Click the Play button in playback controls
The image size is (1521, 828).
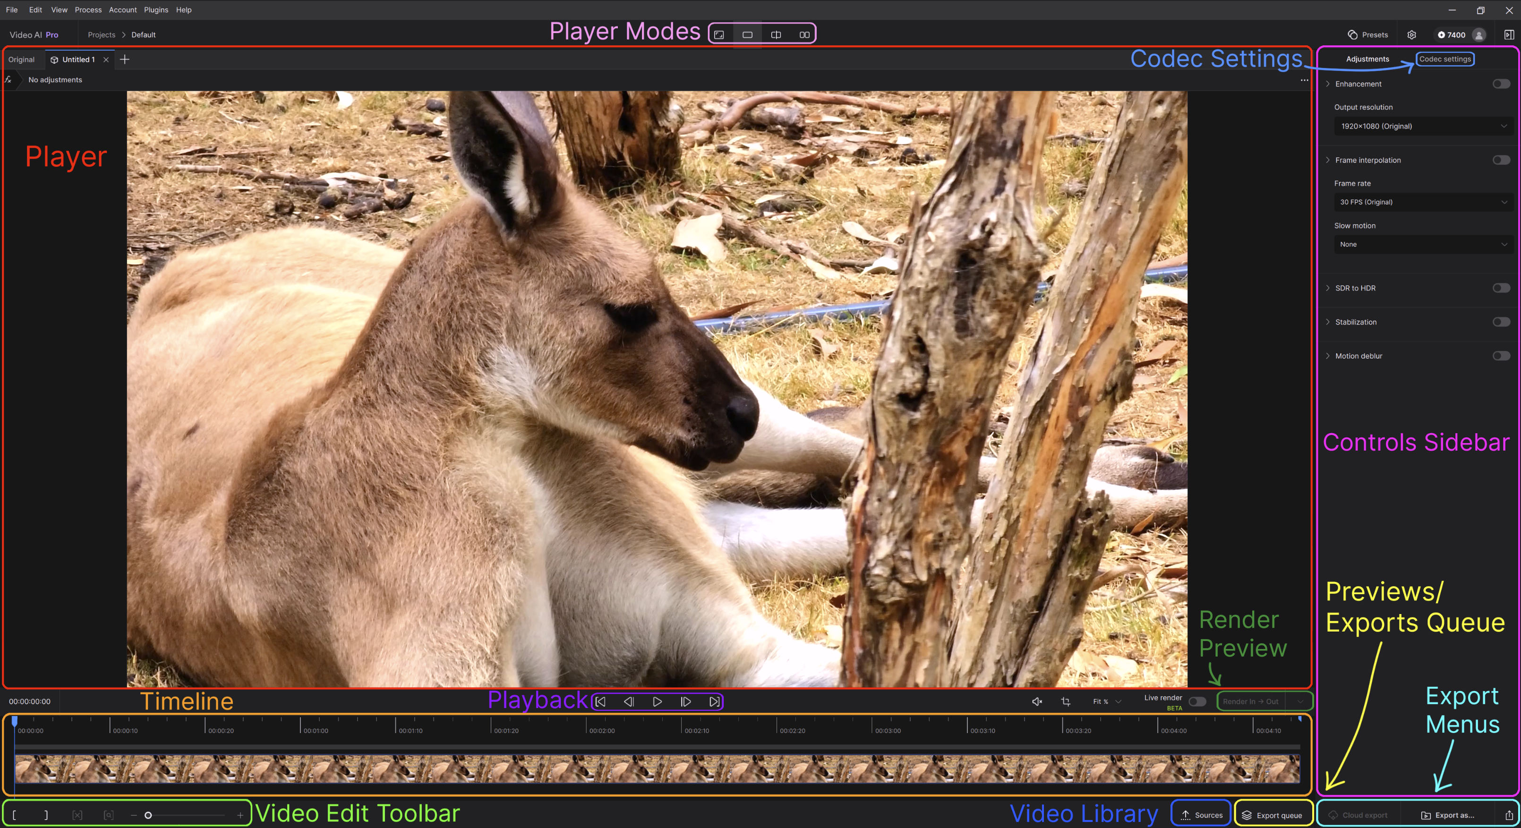pyautogui.click(x=657, y=701)
